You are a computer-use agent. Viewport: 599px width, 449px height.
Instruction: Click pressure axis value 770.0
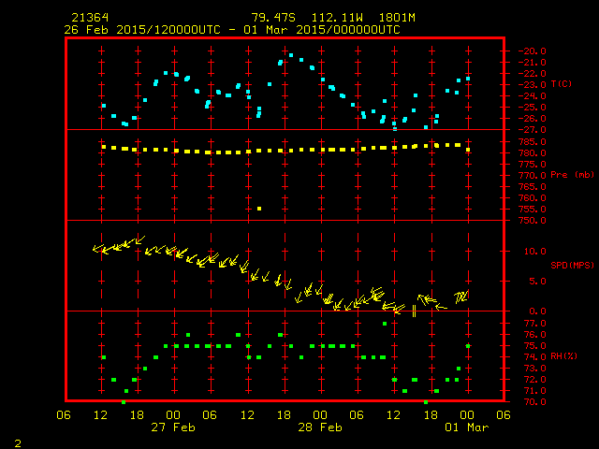pyautogui.click(x=533, y=176)
